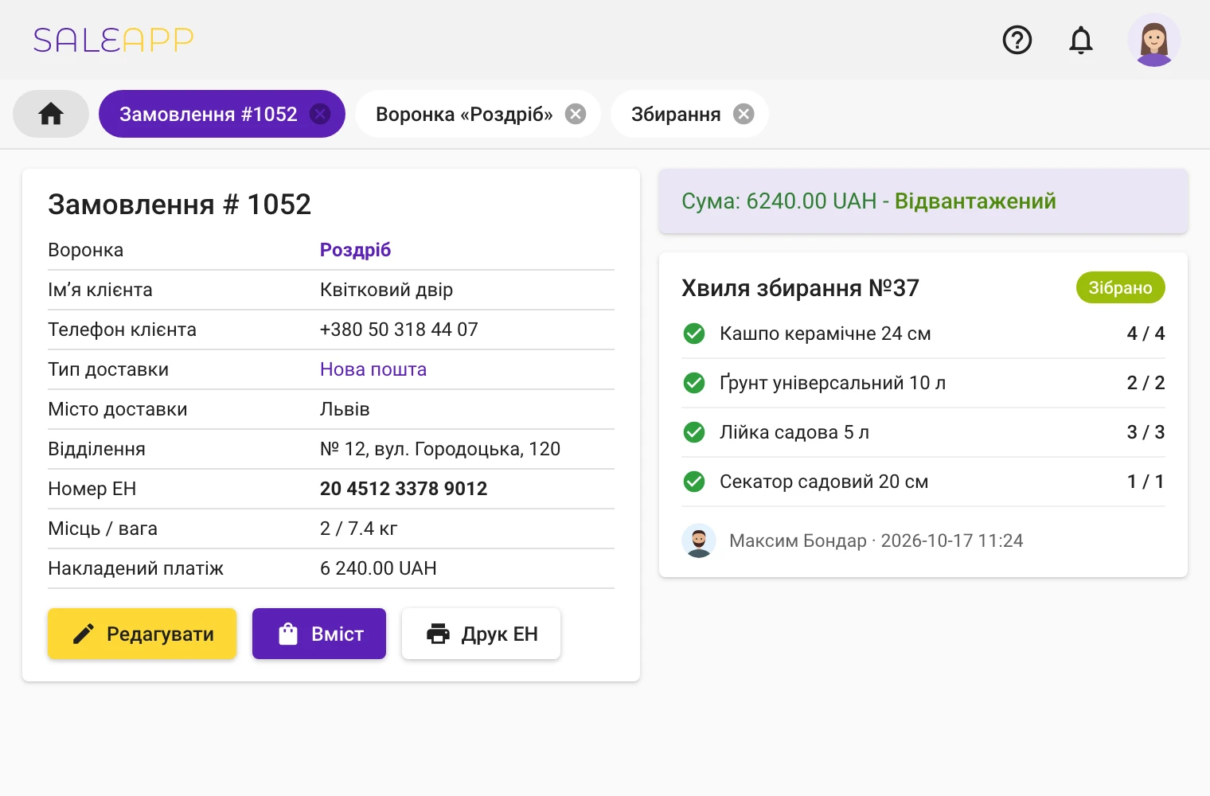Go to the home tab

coord(51,114)
